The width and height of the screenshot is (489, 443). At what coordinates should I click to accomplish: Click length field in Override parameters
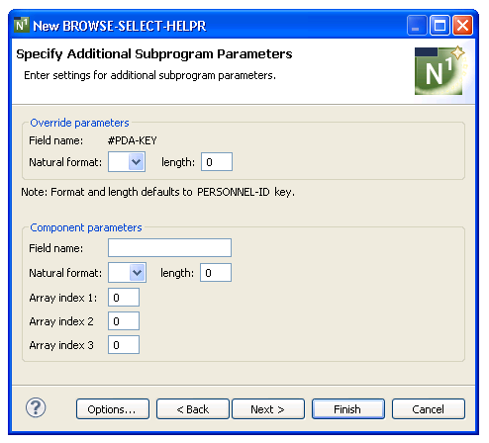tap(217, 162)
